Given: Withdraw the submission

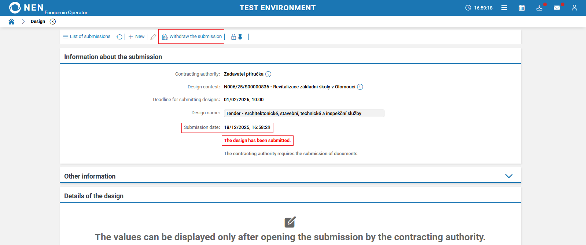Looking at the screenshot, I should coord(191,37).
